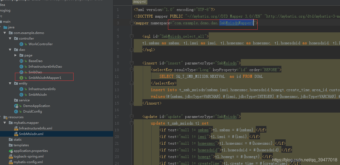The width and height of the screenshot is (340, 165).
Task: Collapse the controller package arrow
Action: tap(10, 39)
